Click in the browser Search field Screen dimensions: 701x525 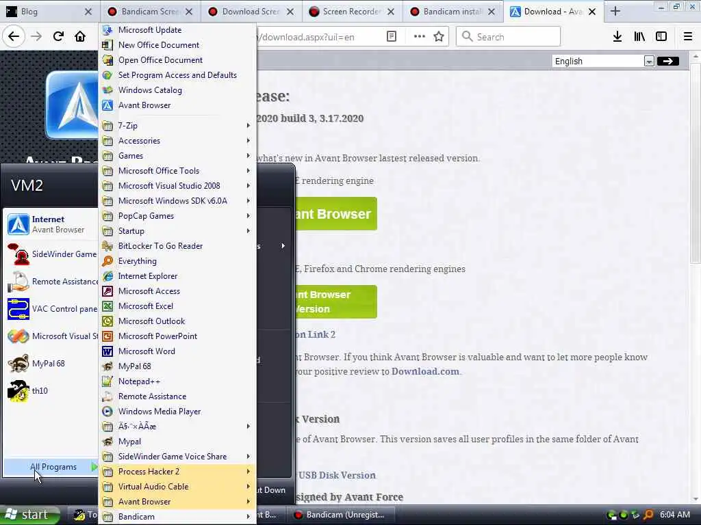click(508, 37)
